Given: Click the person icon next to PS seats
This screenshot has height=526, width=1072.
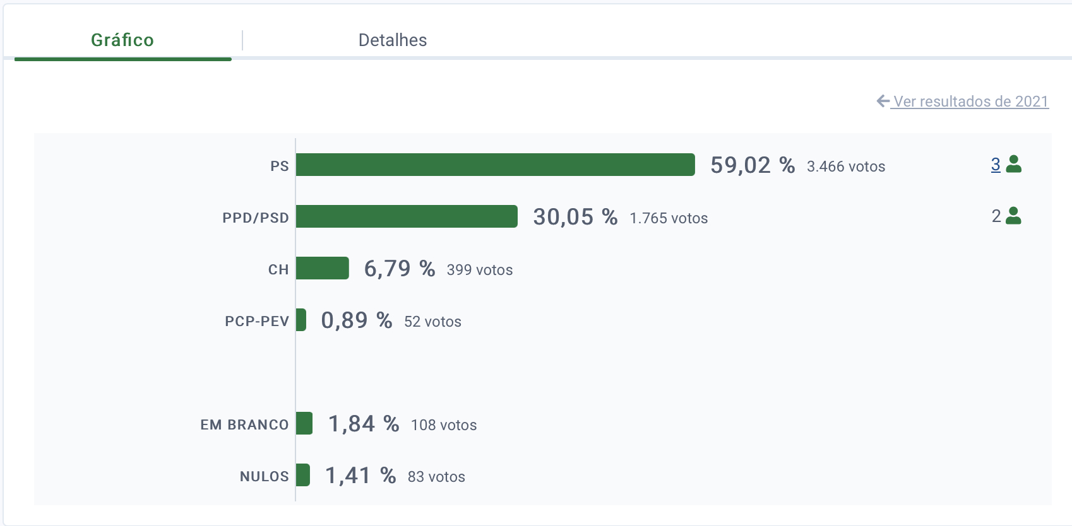Looking at the screenshot, I should point(1014,165).
